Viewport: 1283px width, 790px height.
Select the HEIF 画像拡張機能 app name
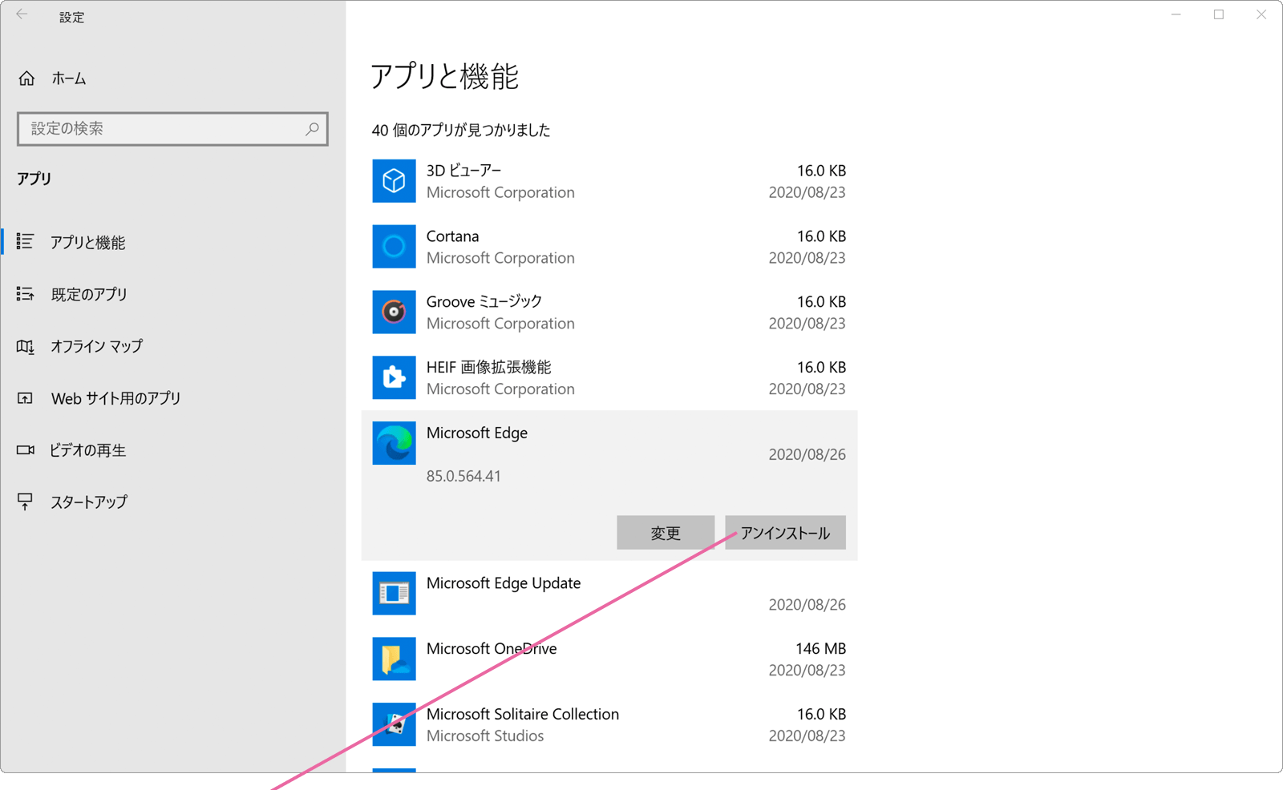coord(488,368)
